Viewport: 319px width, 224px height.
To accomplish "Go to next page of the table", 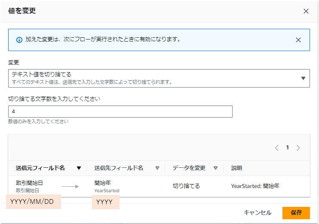I will tap(298, 148).
